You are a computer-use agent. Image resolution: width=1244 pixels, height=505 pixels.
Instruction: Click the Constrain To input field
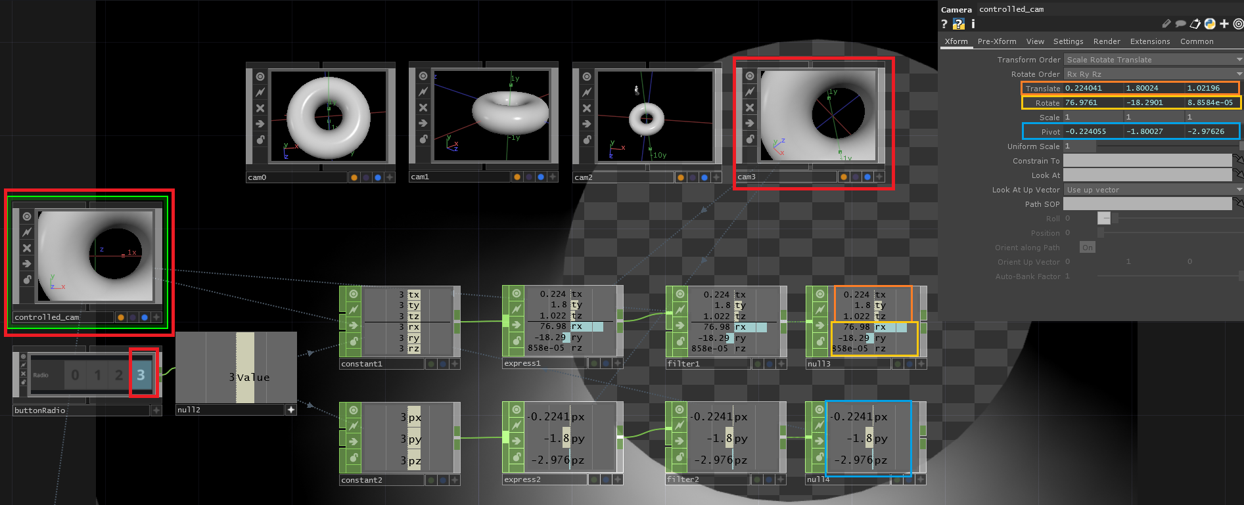(x=1147, y=161)
